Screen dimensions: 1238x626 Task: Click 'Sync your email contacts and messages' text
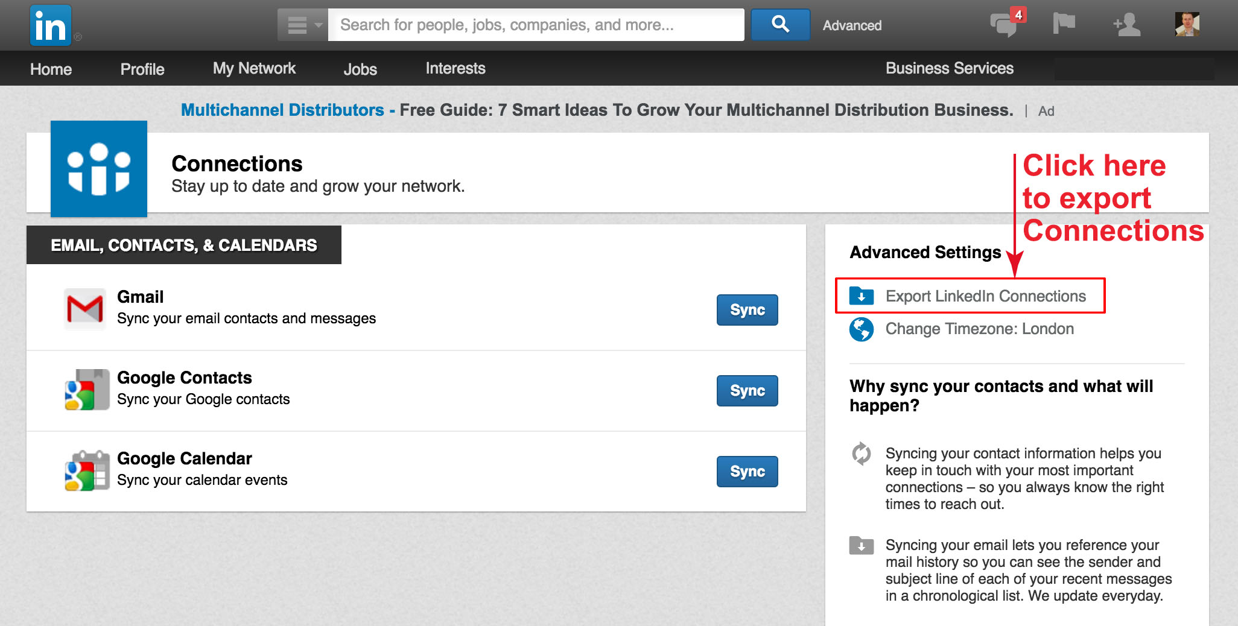coord(246,318)
